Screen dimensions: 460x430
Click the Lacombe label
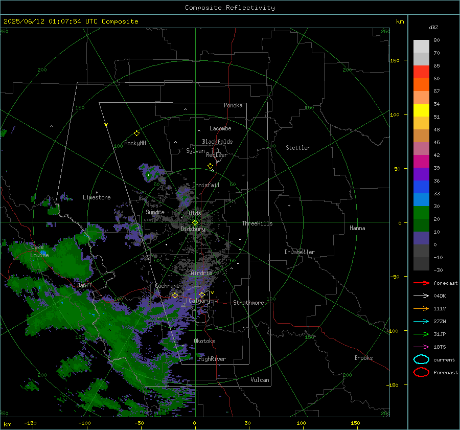click(220, 128)
